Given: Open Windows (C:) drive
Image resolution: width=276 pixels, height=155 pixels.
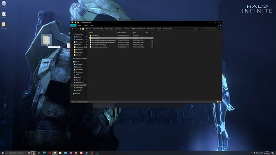Looking at the screenshot, I should (x=80, y=82).
